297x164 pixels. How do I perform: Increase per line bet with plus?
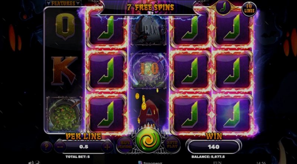pos(107,147)
